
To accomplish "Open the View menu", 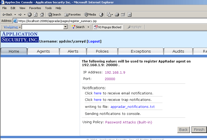I will click(x=22, y=8).
